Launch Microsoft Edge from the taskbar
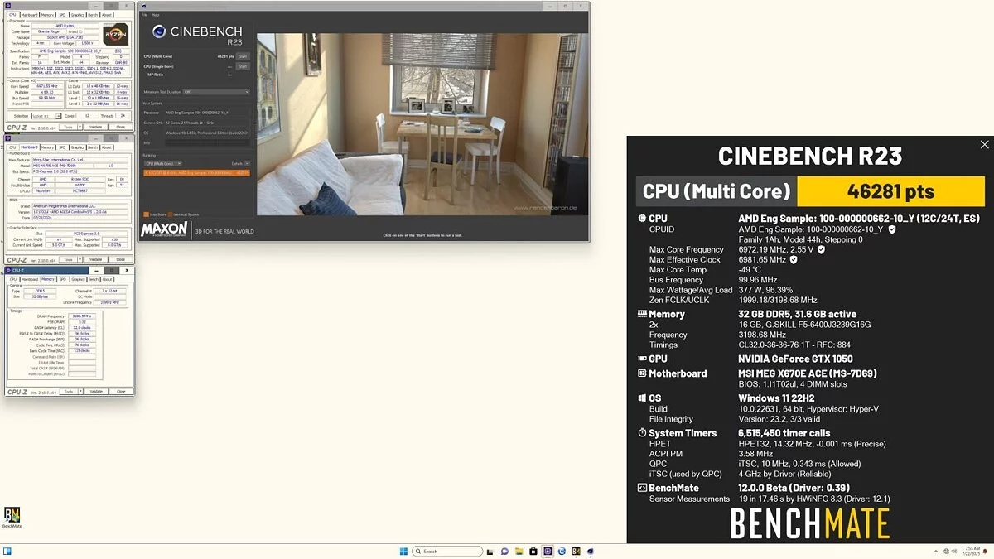The image size is (994, 559). (562, 552)
